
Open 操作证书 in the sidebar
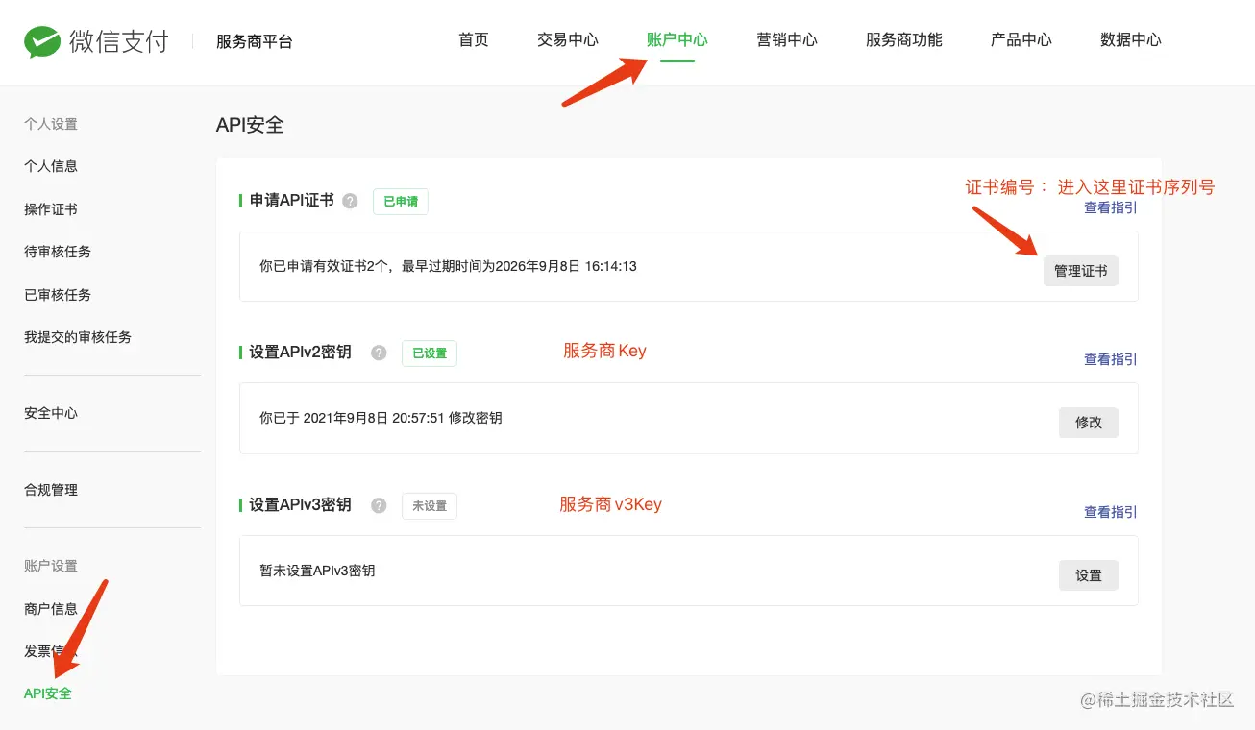point(51,209)
